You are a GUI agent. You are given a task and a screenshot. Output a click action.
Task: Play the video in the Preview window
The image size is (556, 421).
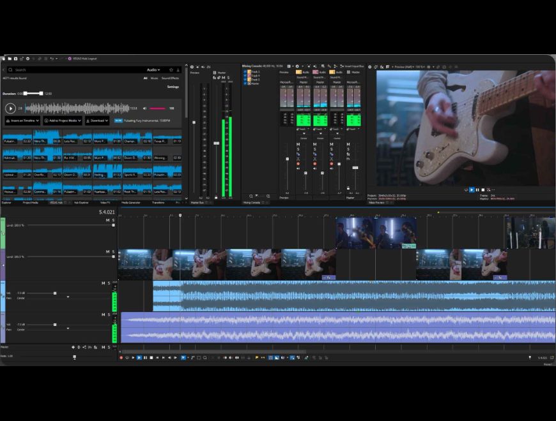point(472,190)
